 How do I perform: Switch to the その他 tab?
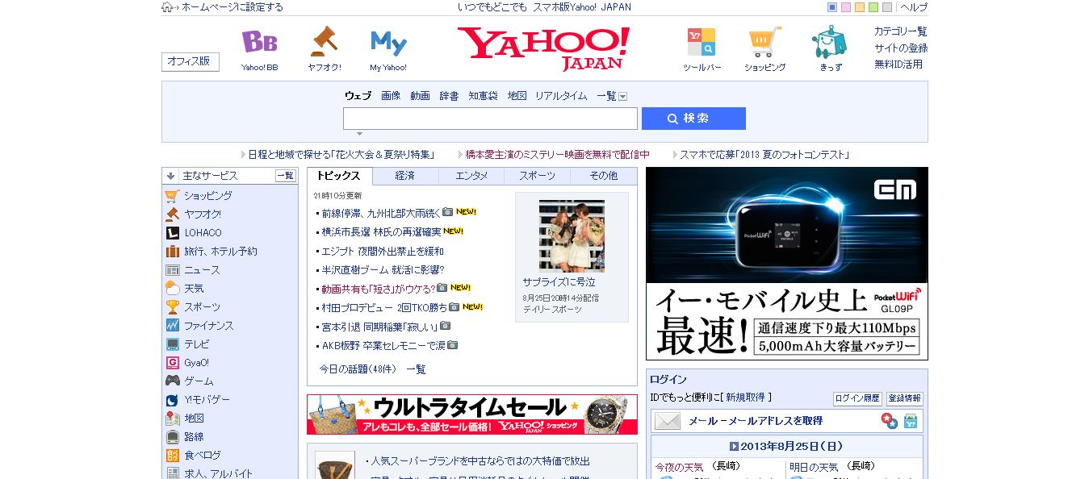point(603,176)
